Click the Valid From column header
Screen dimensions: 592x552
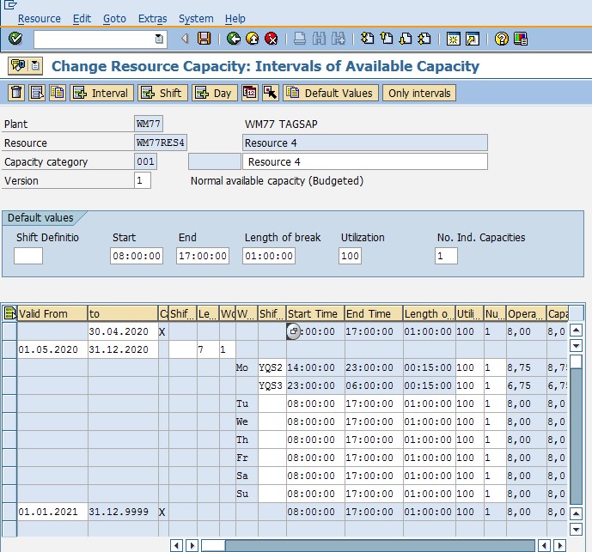(x=52, y=313)
